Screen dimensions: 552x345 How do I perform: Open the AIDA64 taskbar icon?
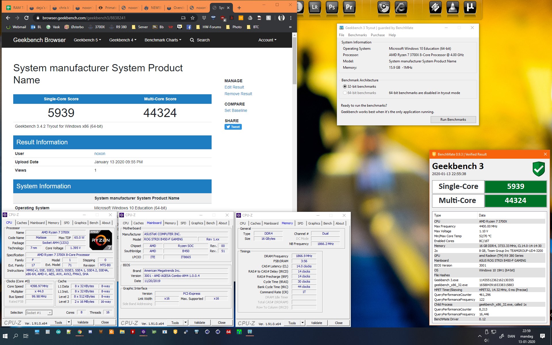(229, 332)
